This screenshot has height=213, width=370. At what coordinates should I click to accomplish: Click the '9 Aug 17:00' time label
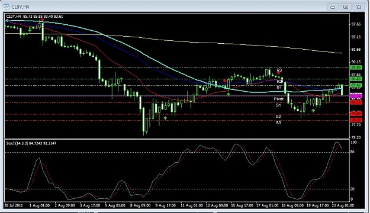point(166,205)
